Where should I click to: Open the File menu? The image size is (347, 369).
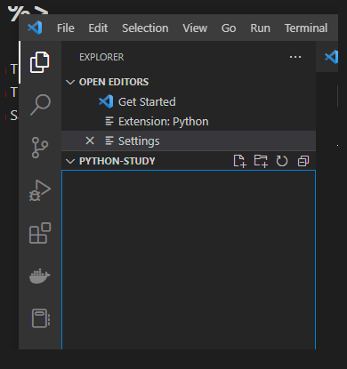point(66,28)
